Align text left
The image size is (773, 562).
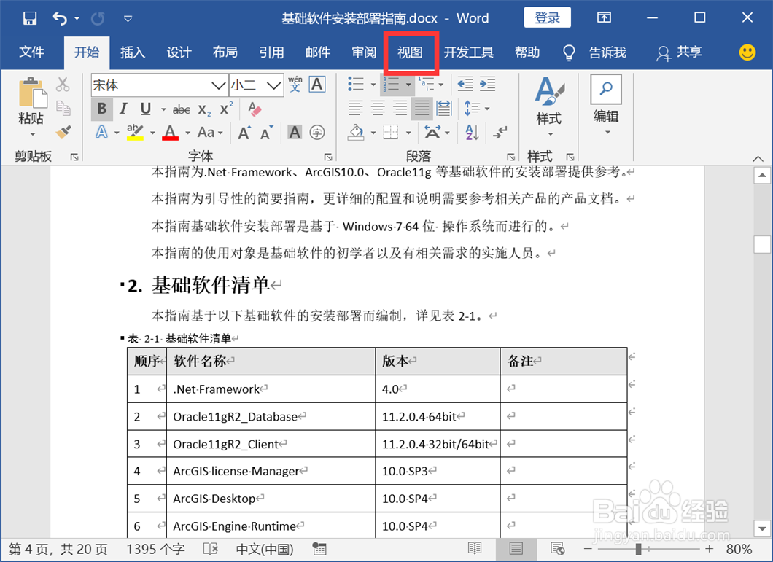point(355,108)
